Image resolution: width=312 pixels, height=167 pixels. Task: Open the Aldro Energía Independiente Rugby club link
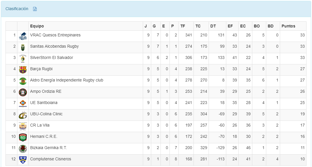[67, 80]
